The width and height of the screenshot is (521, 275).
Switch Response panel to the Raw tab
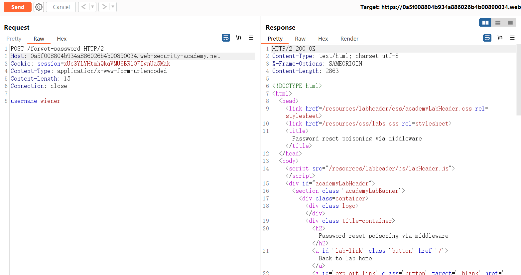pos(300,39)
